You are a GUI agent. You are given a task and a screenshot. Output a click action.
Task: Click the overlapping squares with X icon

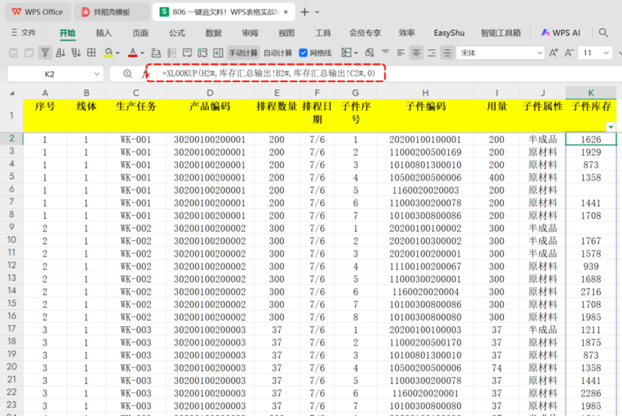[370, 53]
